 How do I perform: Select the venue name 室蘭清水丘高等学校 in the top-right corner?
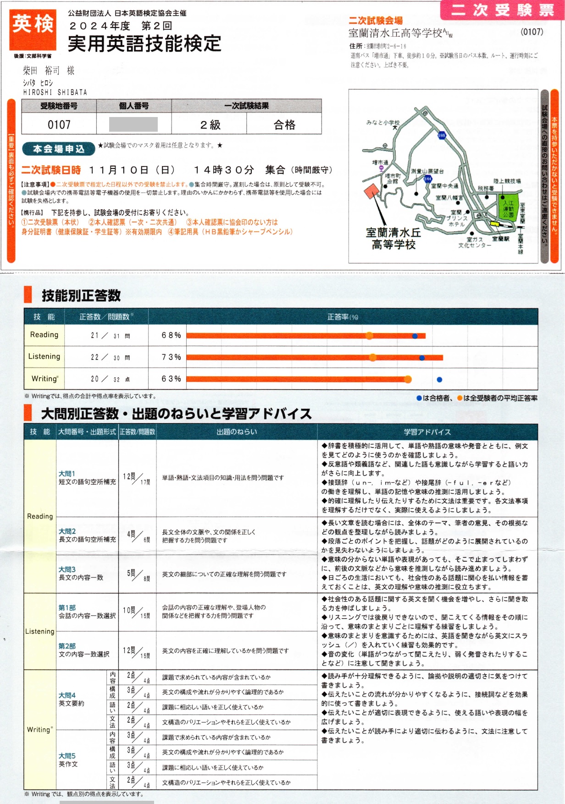(x=395, y=33)
